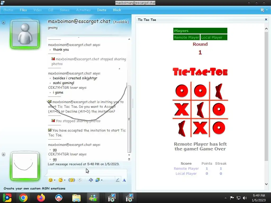271x203 pixels.
Task: Open the show menu dropdown arrow
Action: (267, 10)
